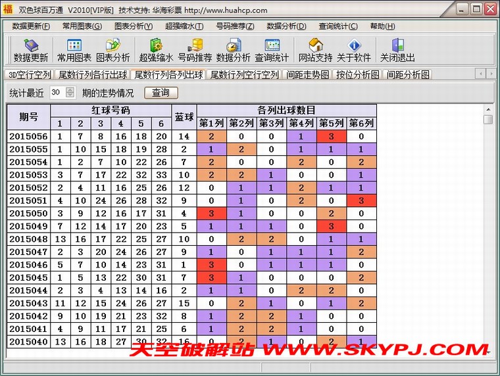Click the 图表分析 toolbar icon

[113, 50]
